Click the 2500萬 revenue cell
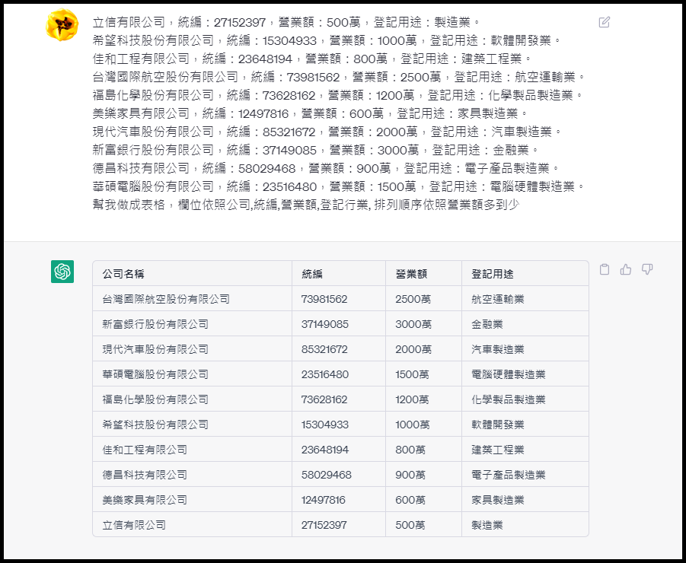Image resolution: width=686 pixels, height=563 pixels. [423, 299]
